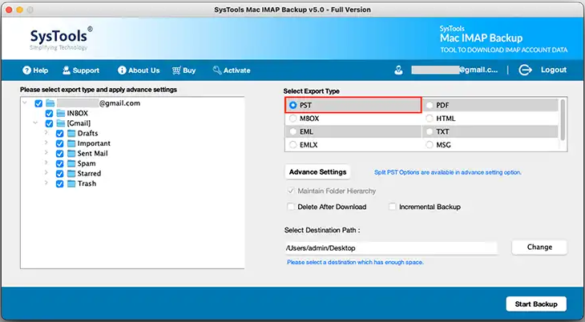
Task: Open the Support menu item
Action: coord(81,70)
